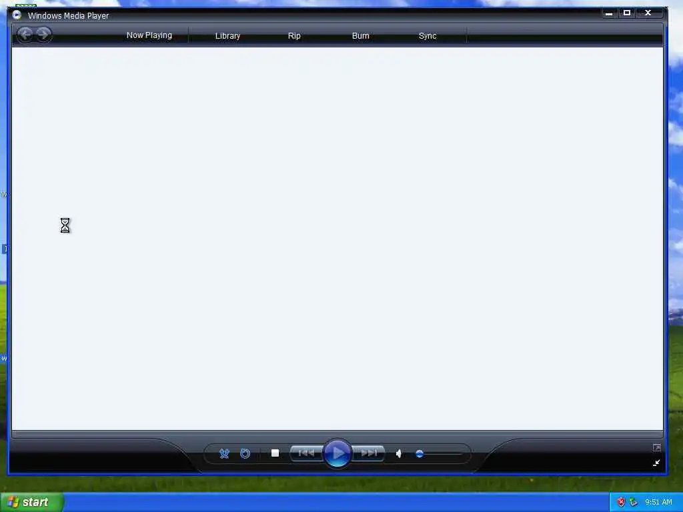Open the Windows Start menu
This screenshot has width=683, height=512.
coord(31,503)
